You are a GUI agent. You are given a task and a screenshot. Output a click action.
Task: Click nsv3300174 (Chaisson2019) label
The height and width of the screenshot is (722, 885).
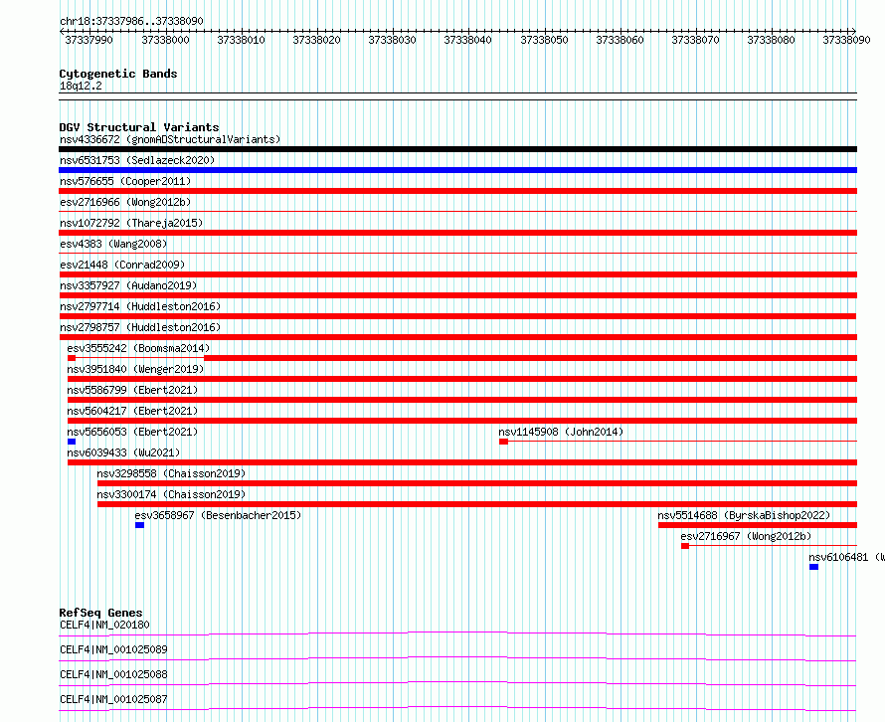tap(172, 494)
